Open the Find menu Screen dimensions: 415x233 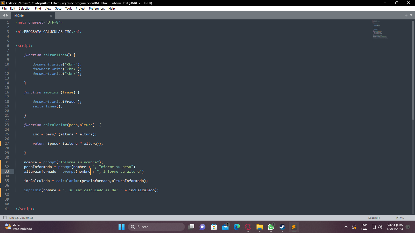38,9
